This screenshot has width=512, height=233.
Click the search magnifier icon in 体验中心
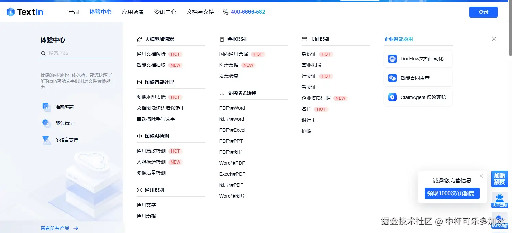(43, 53)
